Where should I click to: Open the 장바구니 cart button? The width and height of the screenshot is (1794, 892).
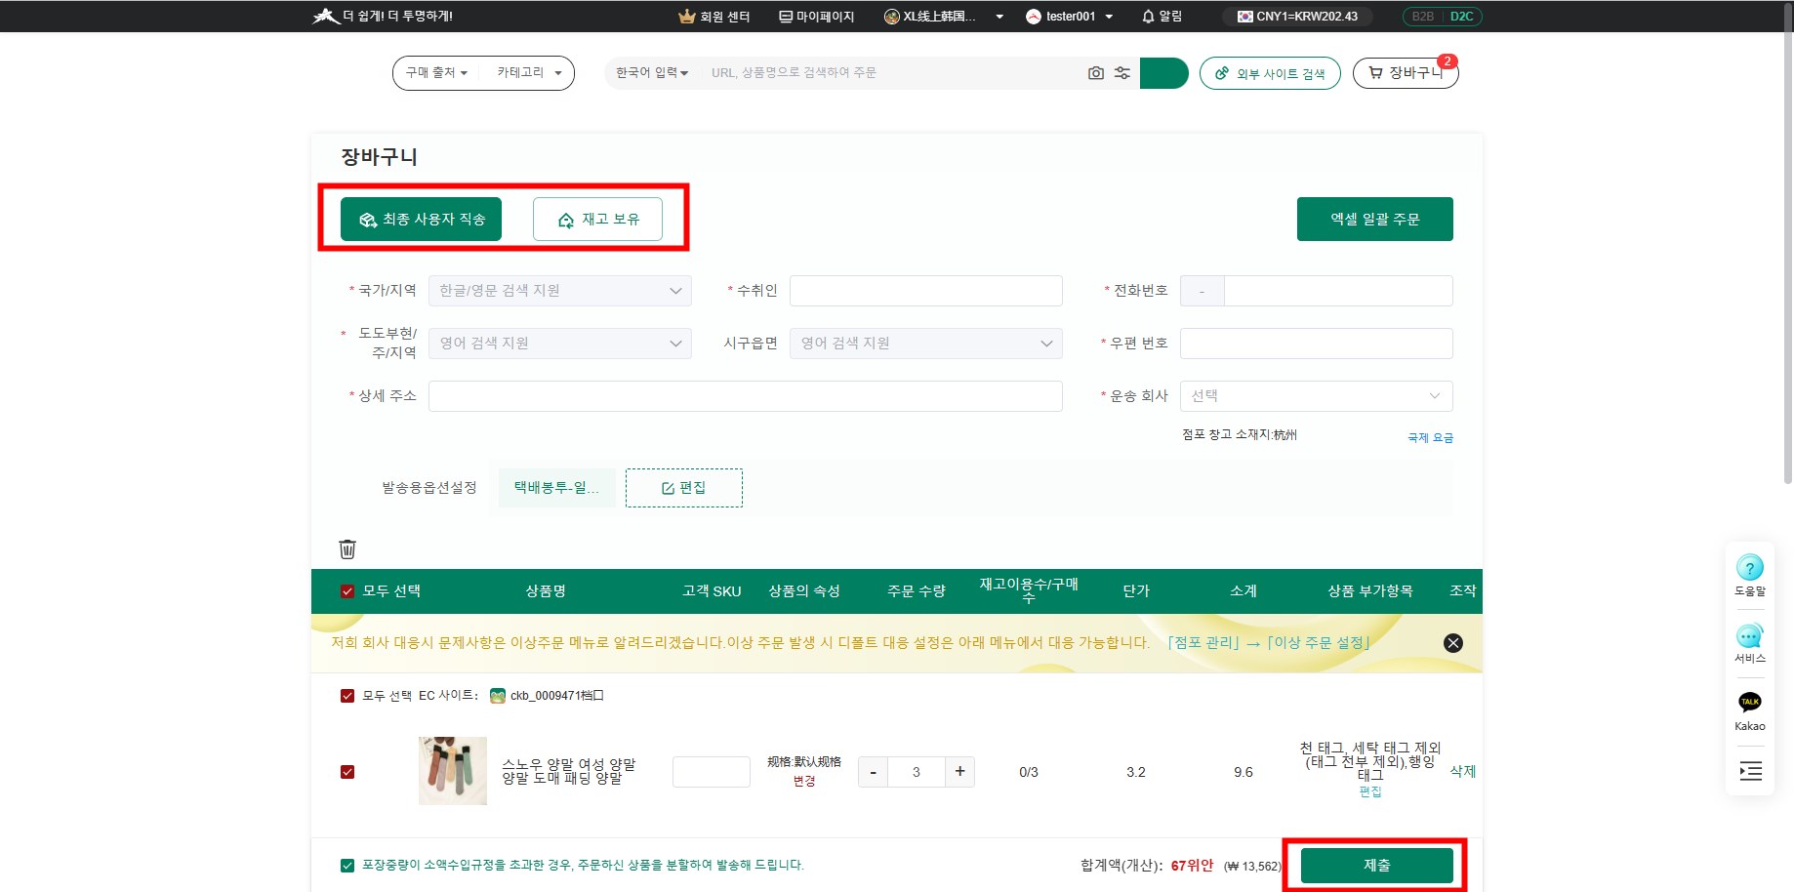pyautogui.click(x=1406, y=73)
